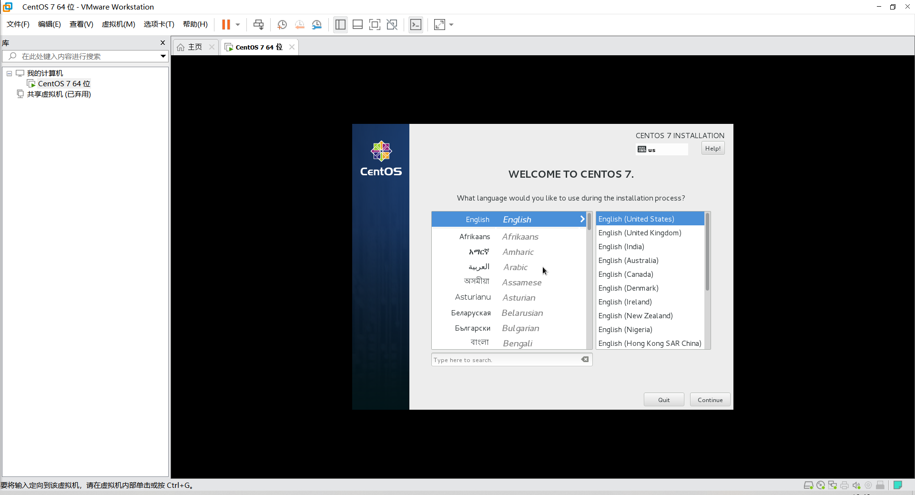Open the snapshot manager
Image resolution: width=915 pixels, height=495 pixels.
(316, 24)
